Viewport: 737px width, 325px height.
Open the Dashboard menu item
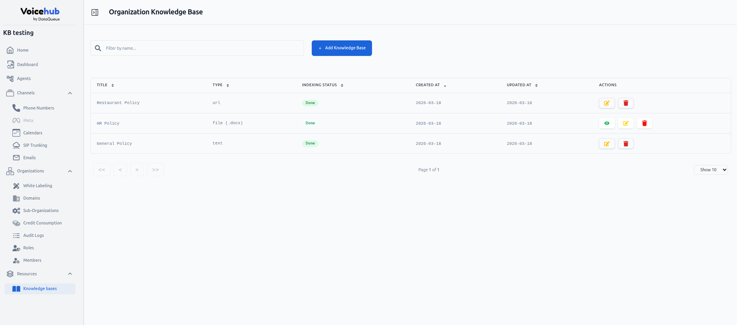[x=27, y=64]
